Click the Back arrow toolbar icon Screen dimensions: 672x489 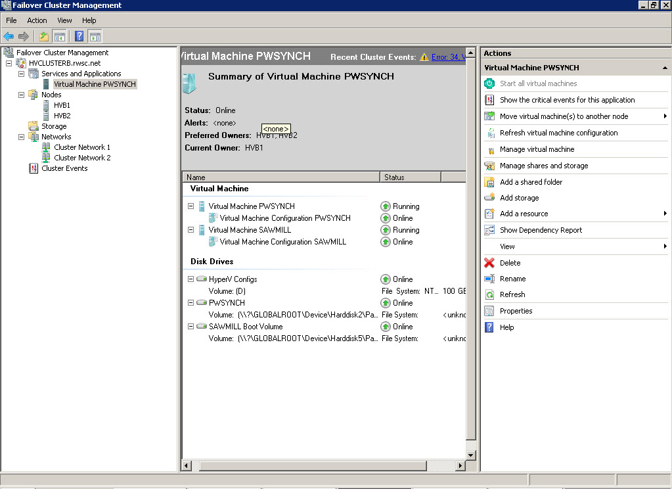pos(9,37)
